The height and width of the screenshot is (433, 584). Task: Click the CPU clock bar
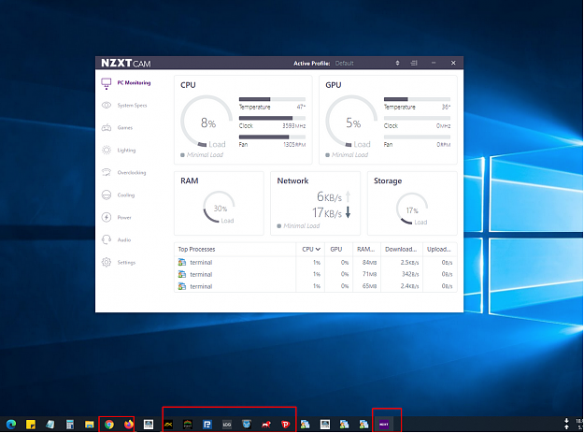(x=272, y=118)
